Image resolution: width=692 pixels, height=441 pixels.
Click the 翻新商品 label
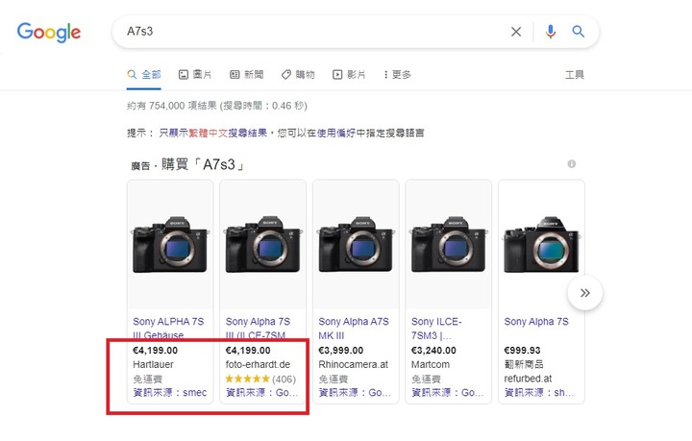(x=524, y=364)
